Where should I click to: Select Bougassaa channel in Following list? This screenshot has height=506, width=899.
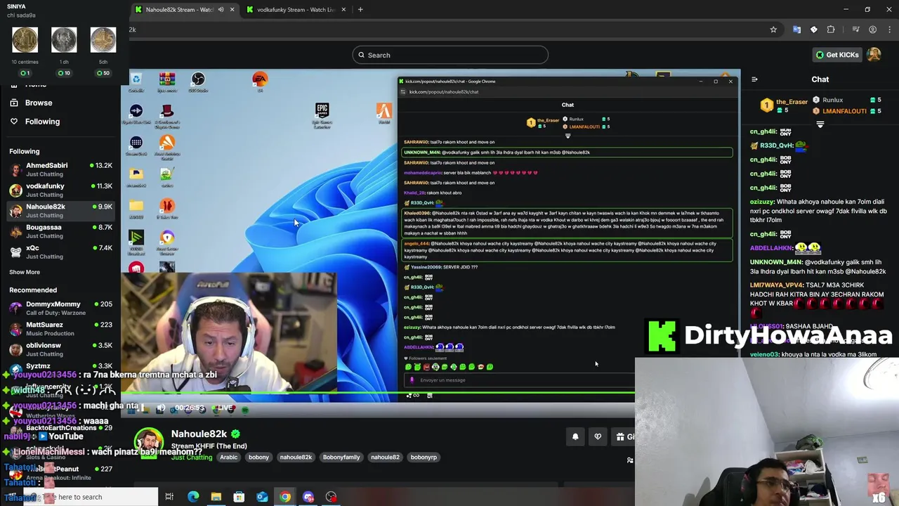tap(61, 231)
